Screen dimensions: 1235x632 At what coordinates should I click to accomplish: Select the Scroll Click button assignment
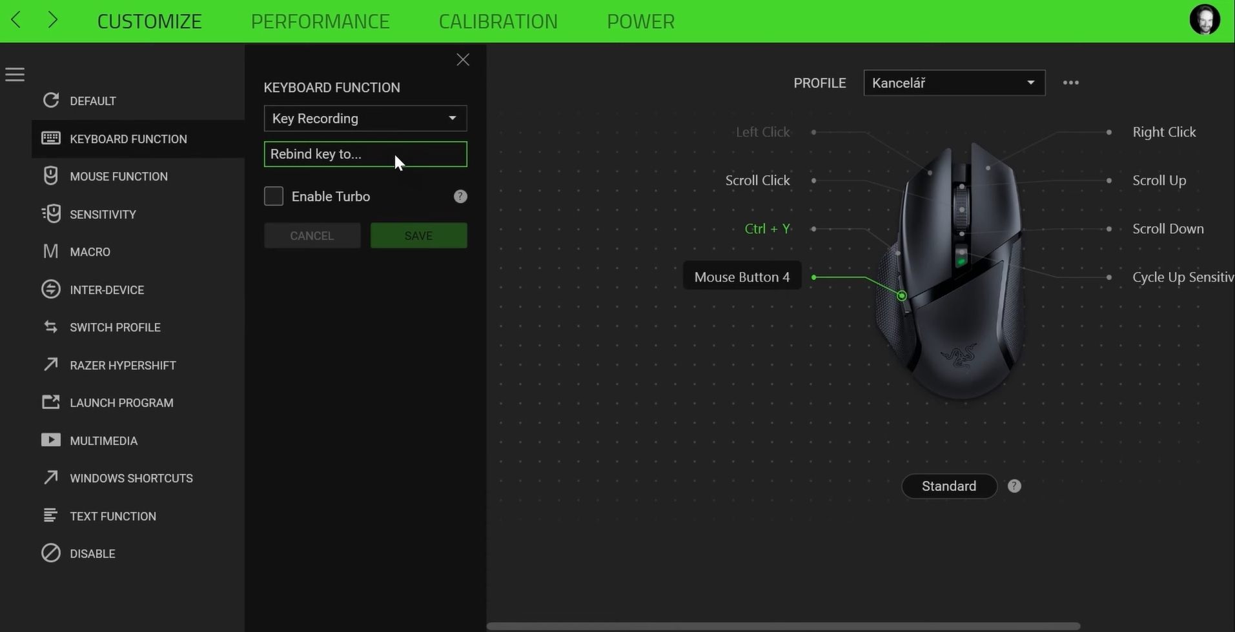coord(757,180)
